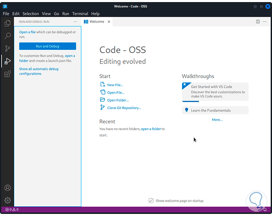Open the Manage gear icon
The width and height of the screenshot is (272, 216).
coord(7,201)
